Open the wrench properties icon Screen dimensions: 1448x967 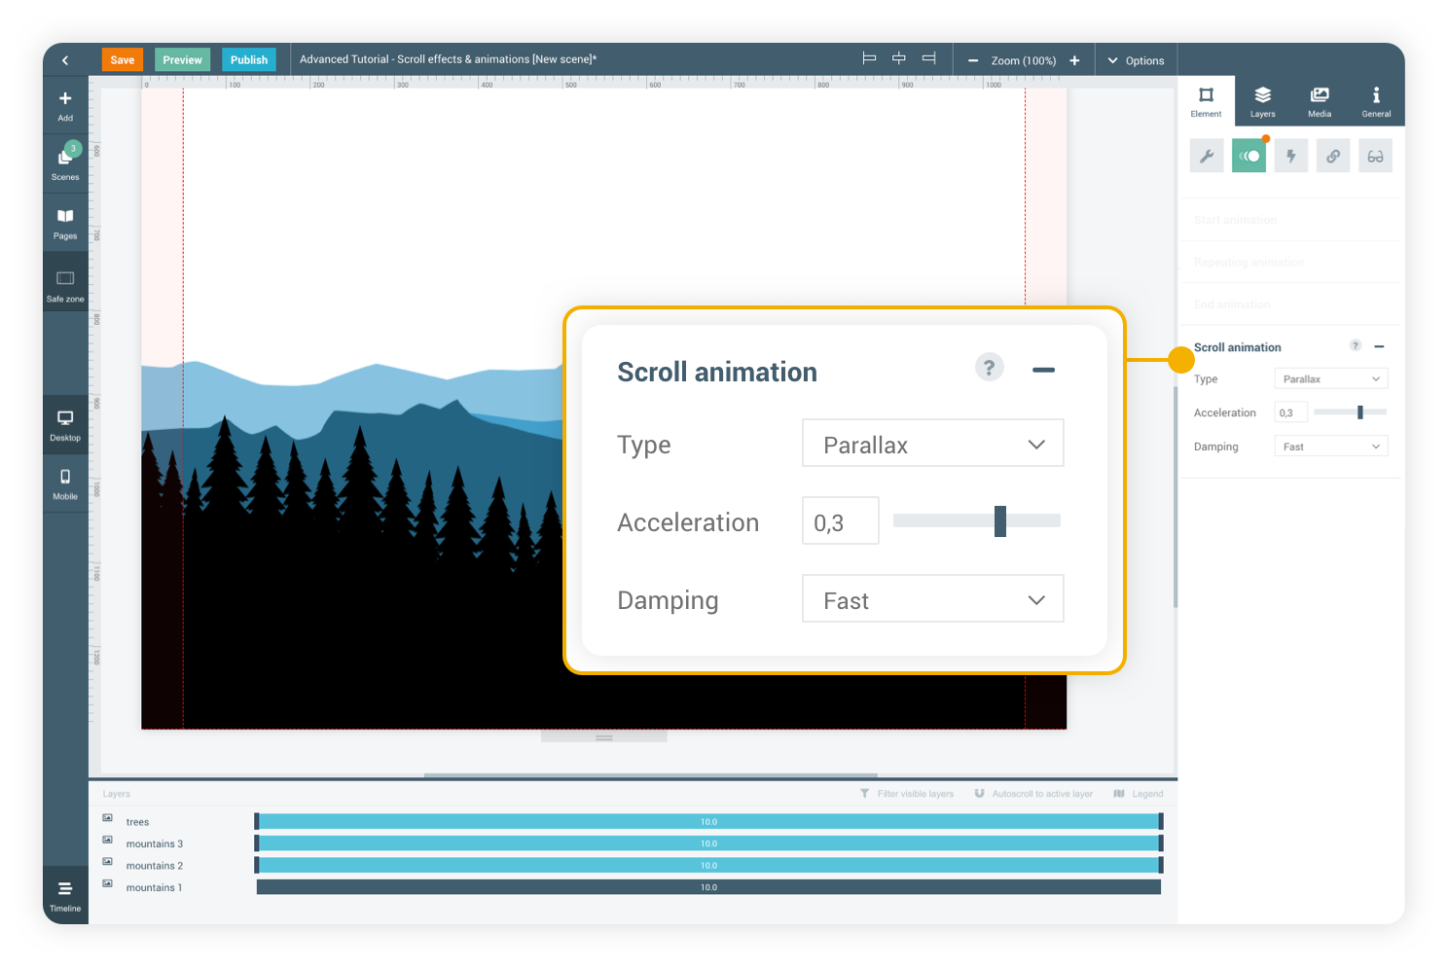[x=1207, y=156]
